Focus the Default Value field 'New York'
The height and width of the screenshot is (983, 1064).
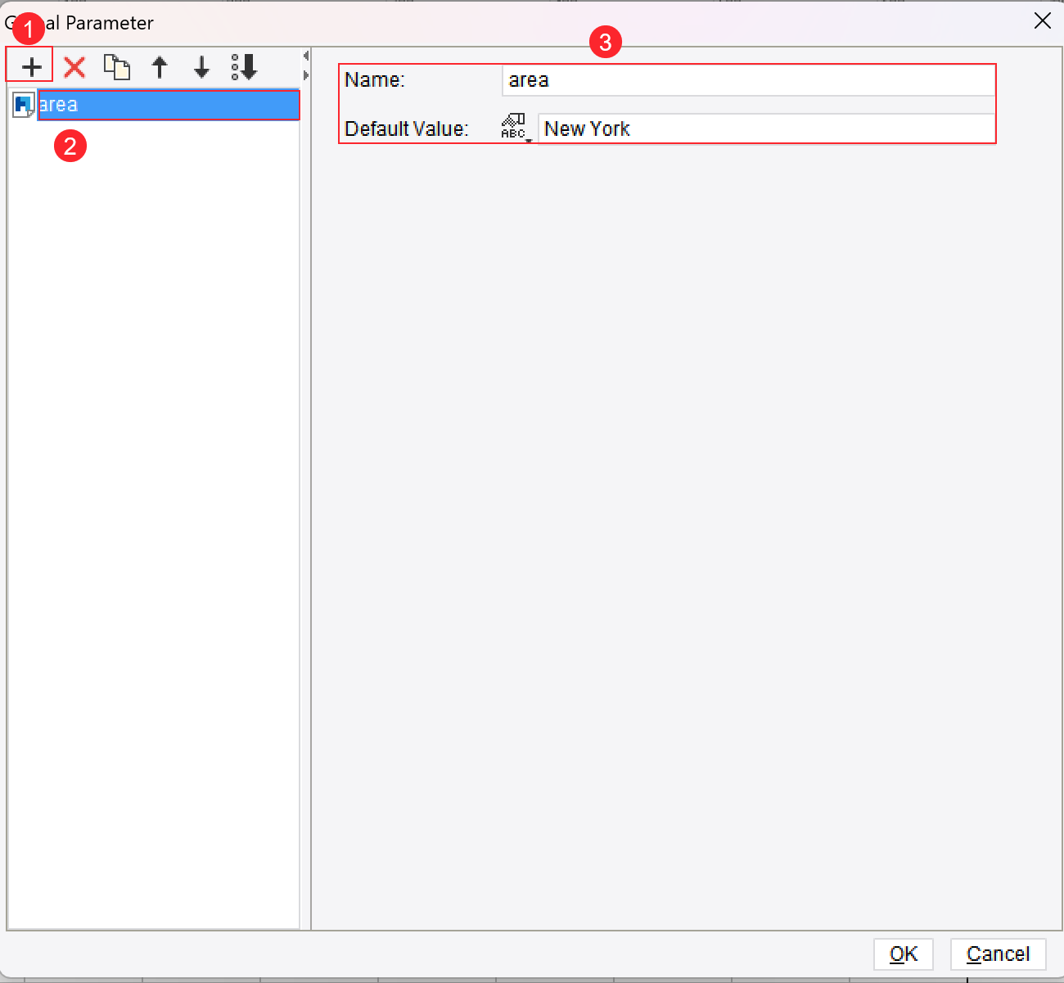pyautogui.click(x=766, y=129)
